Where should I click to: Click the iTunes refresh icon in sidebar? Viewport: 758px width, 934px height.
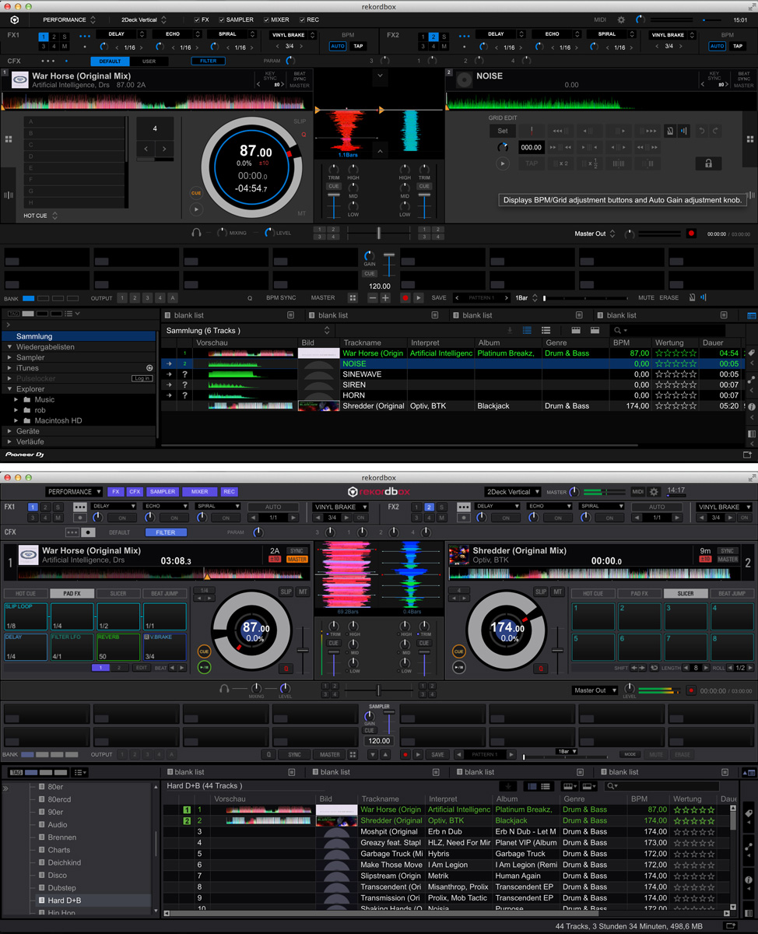click(x=149, y=368)
